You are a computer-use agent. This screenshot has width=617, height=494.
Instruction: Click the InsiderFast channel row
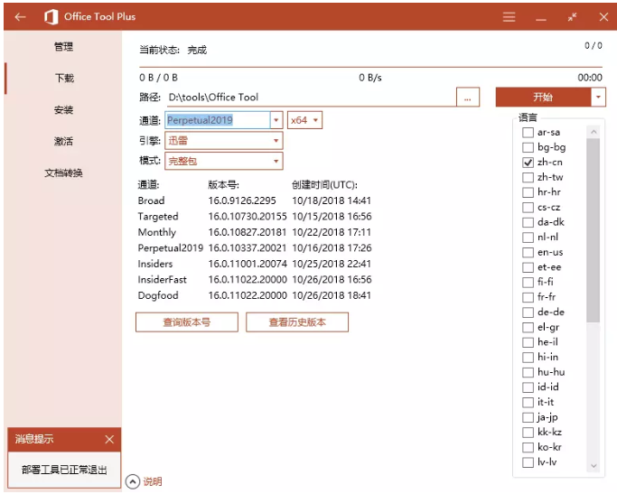pyautogui.click(x=255, y=279)
